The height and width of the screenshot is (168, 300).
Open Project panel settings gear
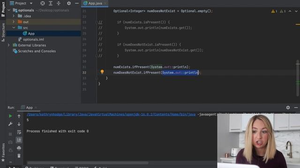69,3
